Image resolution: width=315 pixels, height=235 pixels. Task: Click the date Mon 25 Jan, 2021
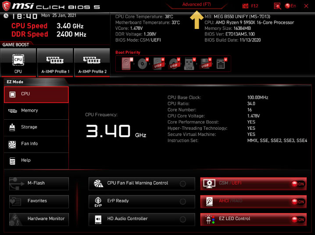tap(59, 15)
